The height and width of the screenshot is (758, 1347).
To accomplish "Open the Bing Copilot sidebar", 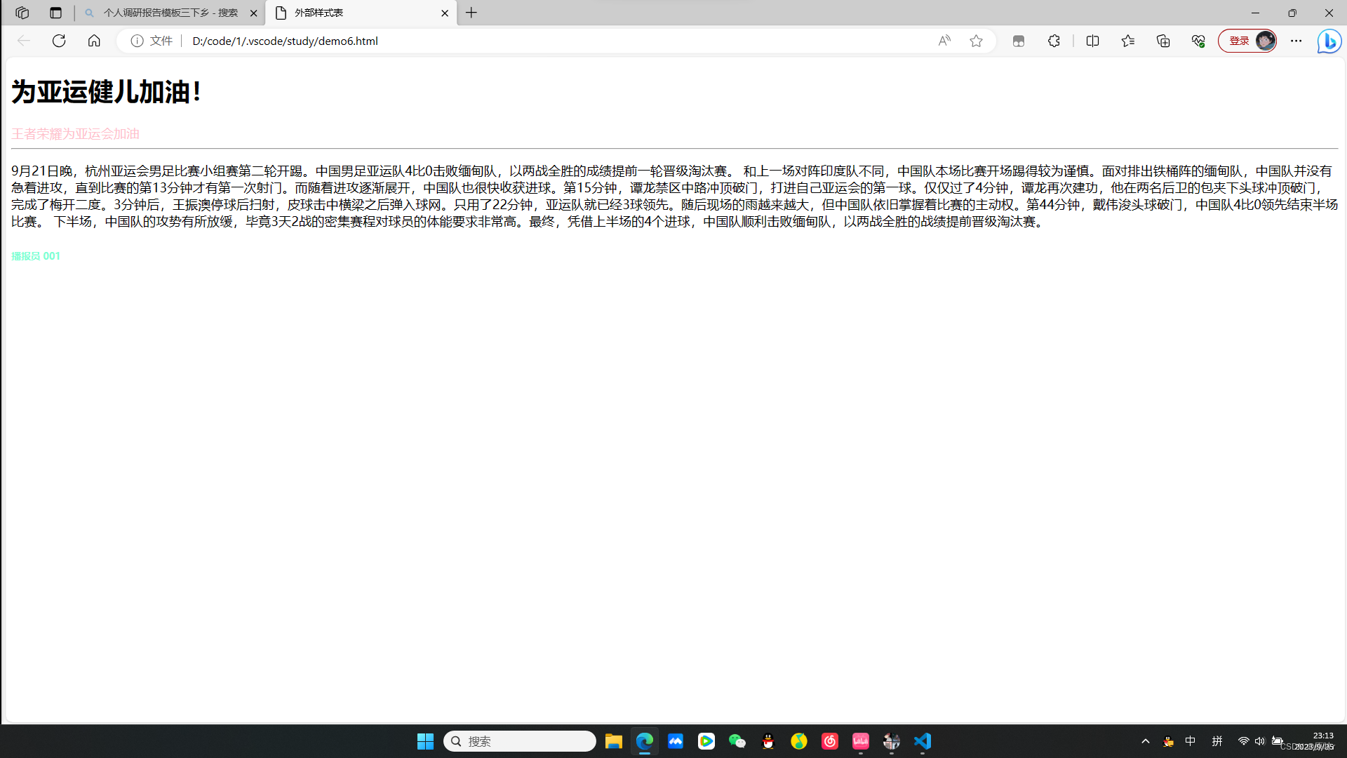I will coord(1329,41).
